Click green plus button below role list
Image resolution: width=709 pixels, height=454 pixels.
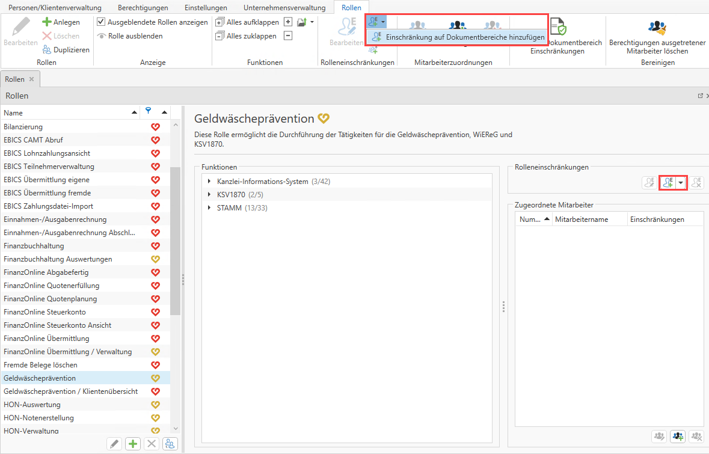click(x=133, y=444)
